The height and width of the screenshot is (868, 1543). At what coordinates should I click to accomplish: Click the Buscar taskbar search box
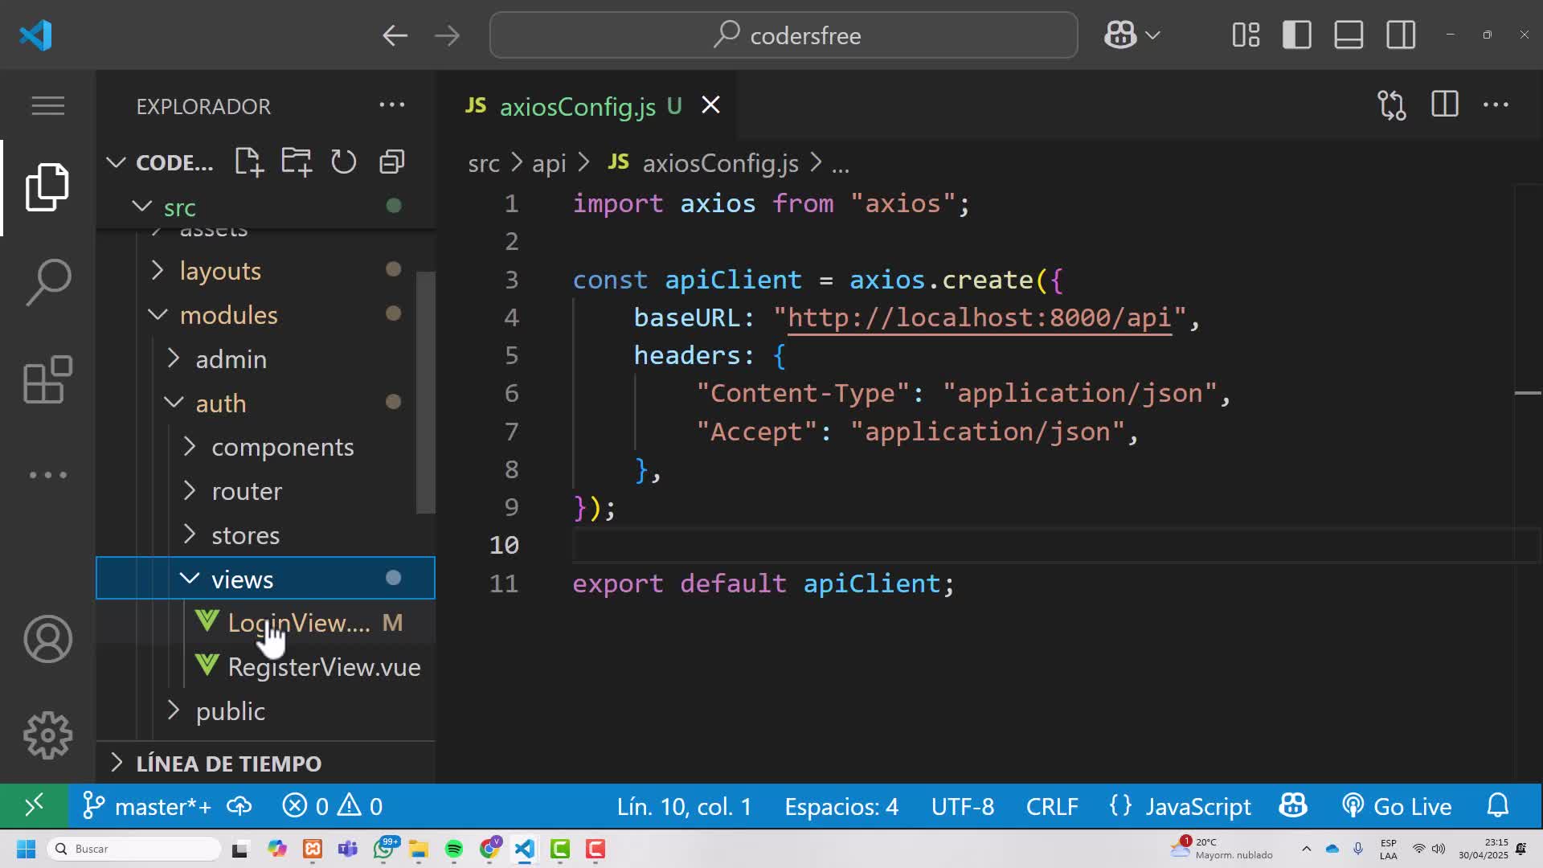134,849
